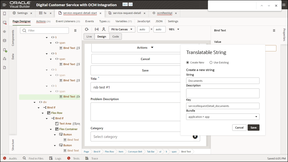Collapse the div tree node
This screenshot has width=288, height=162.
pyautogui.click(x=34, y=102)
